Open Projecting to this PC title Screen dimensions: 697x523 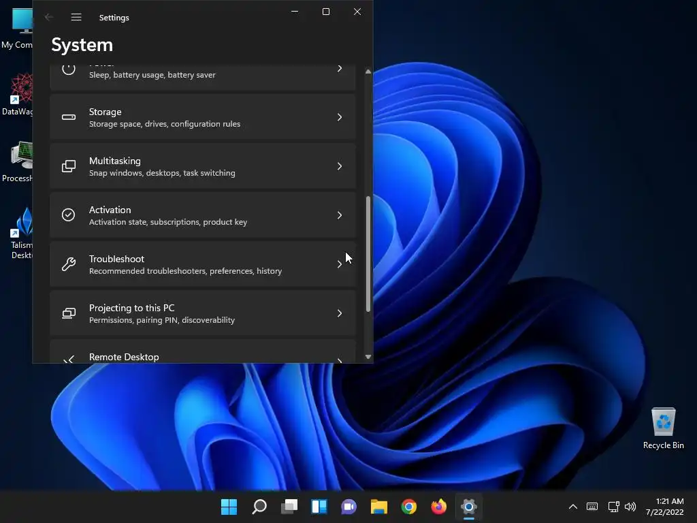pos(131,308)
